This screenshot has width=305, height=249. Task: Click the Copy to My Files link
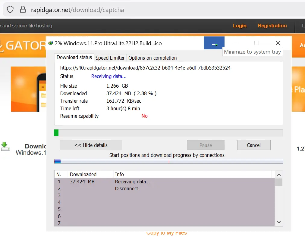tap(166, 233)
